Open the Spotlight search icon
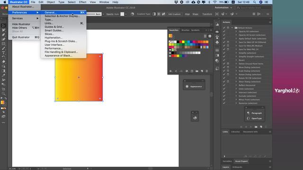Screen dimensions: 303x170 point(255,2)
